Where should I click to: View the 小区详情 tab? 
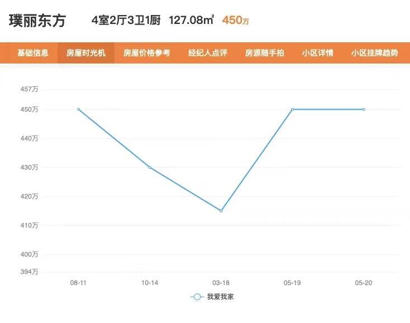317,53
